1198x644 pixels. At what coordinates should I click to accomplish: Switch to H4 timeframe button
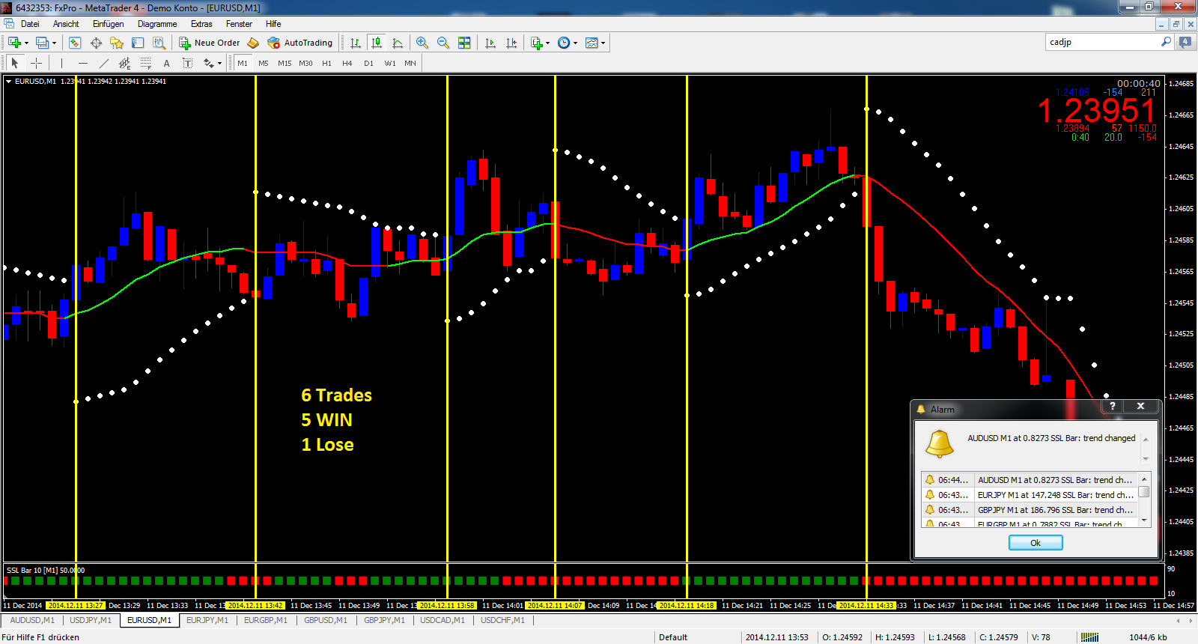coord(347,63)
